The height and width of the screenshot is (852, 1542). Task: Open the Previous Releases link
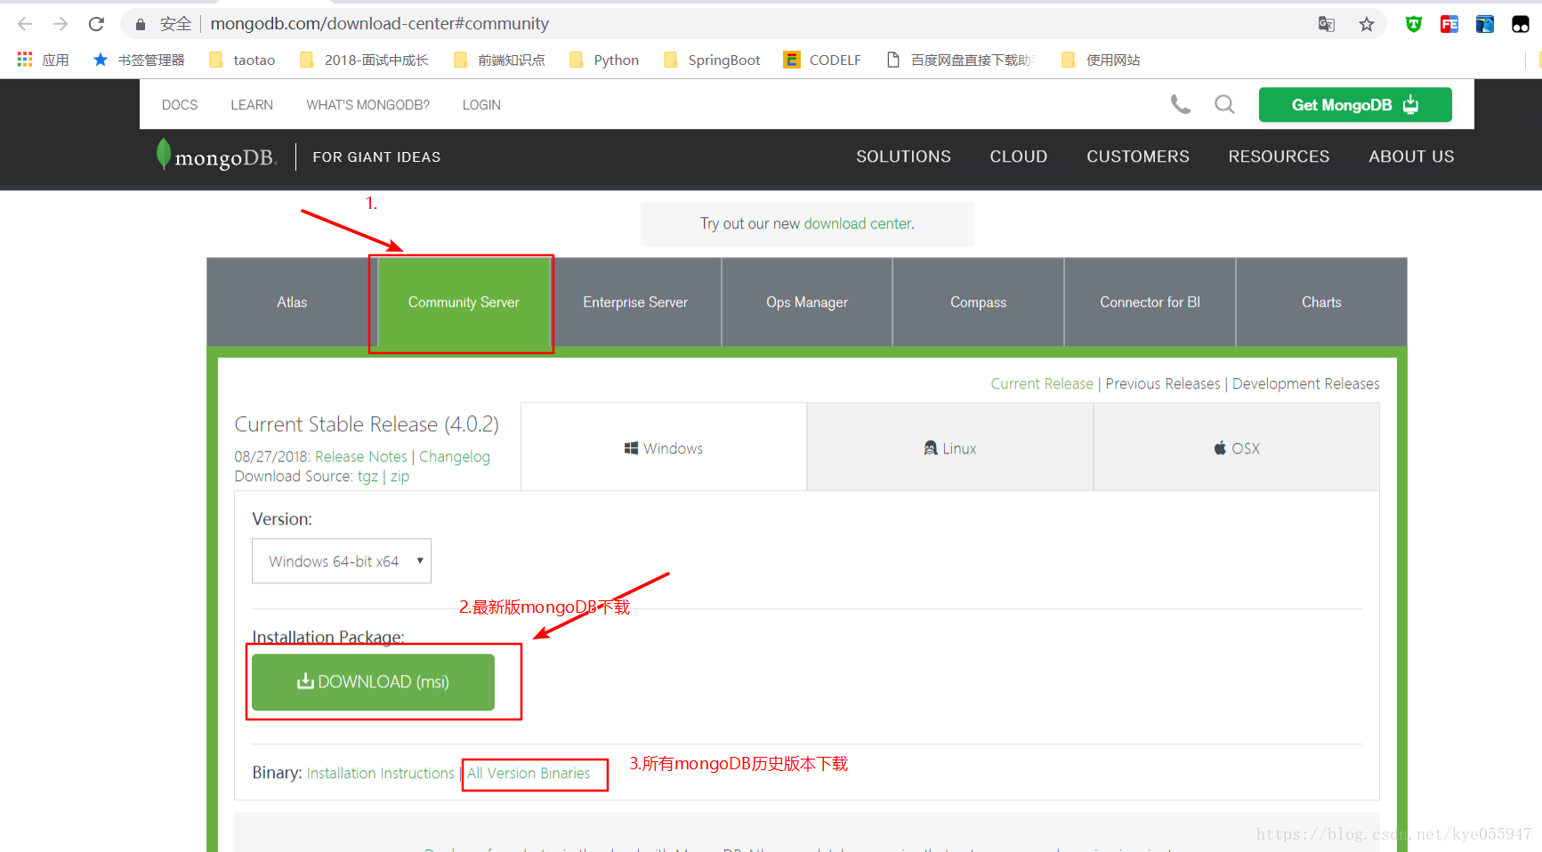click(x=1163, y=384)
